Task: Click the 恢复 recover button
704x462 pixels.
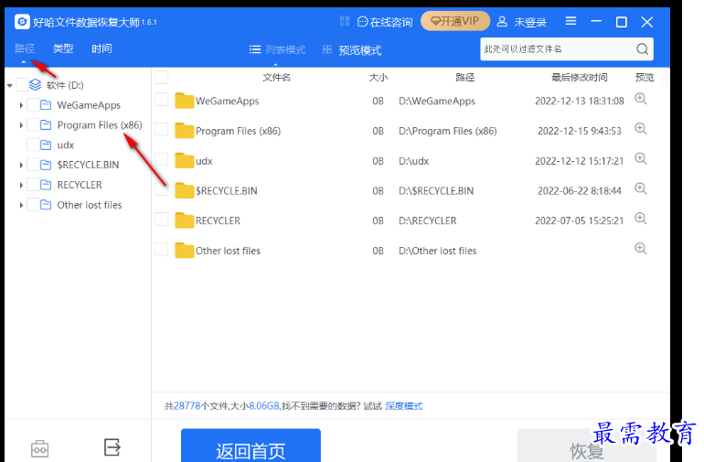Action: [587, 446]
